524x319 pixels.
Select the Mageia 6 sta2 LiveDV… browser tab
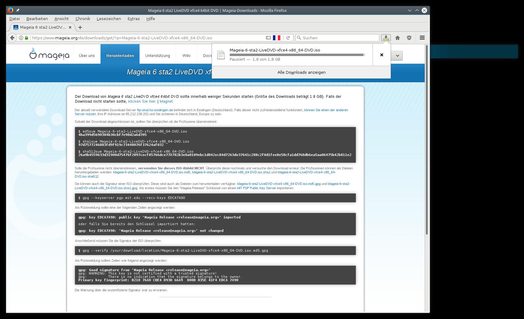(43, 27)
